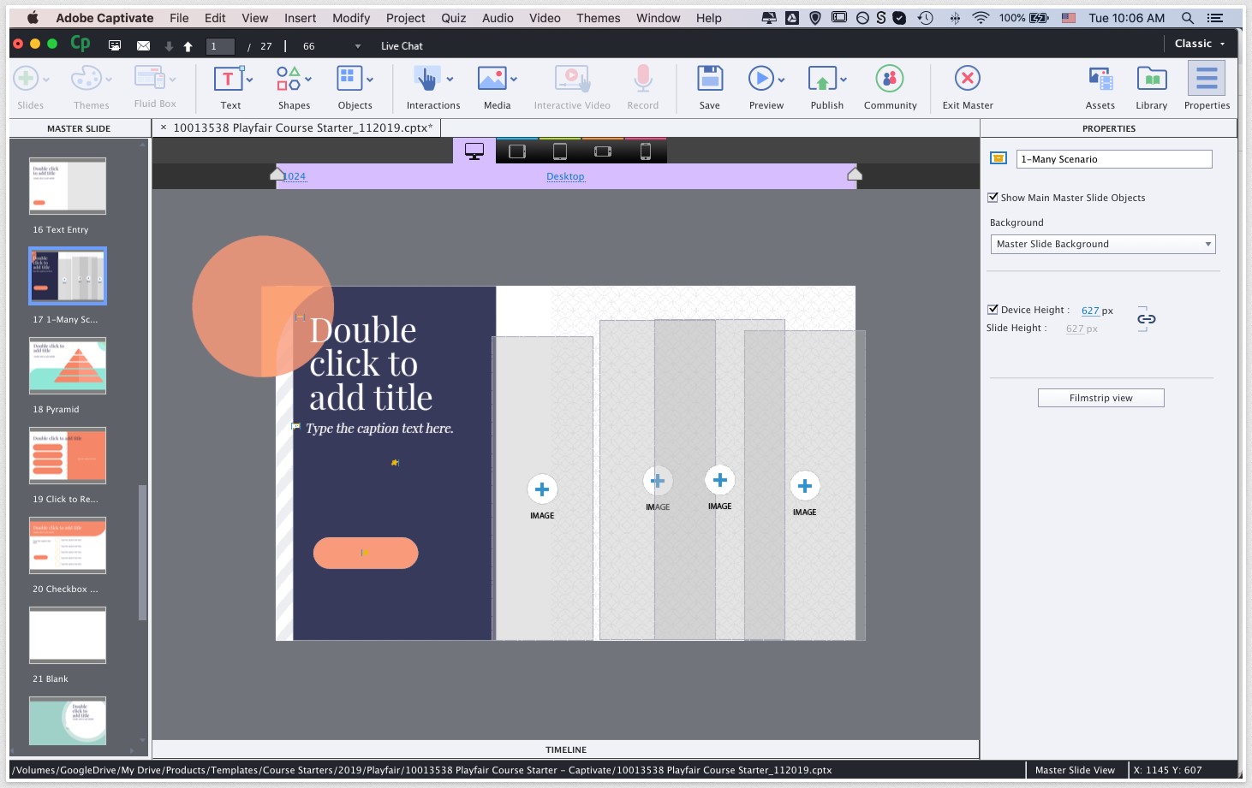Viewport: 1252px width, 788px height.
Task: Uncheck Show Main Master Slide Objects
Action: [993, 198]
